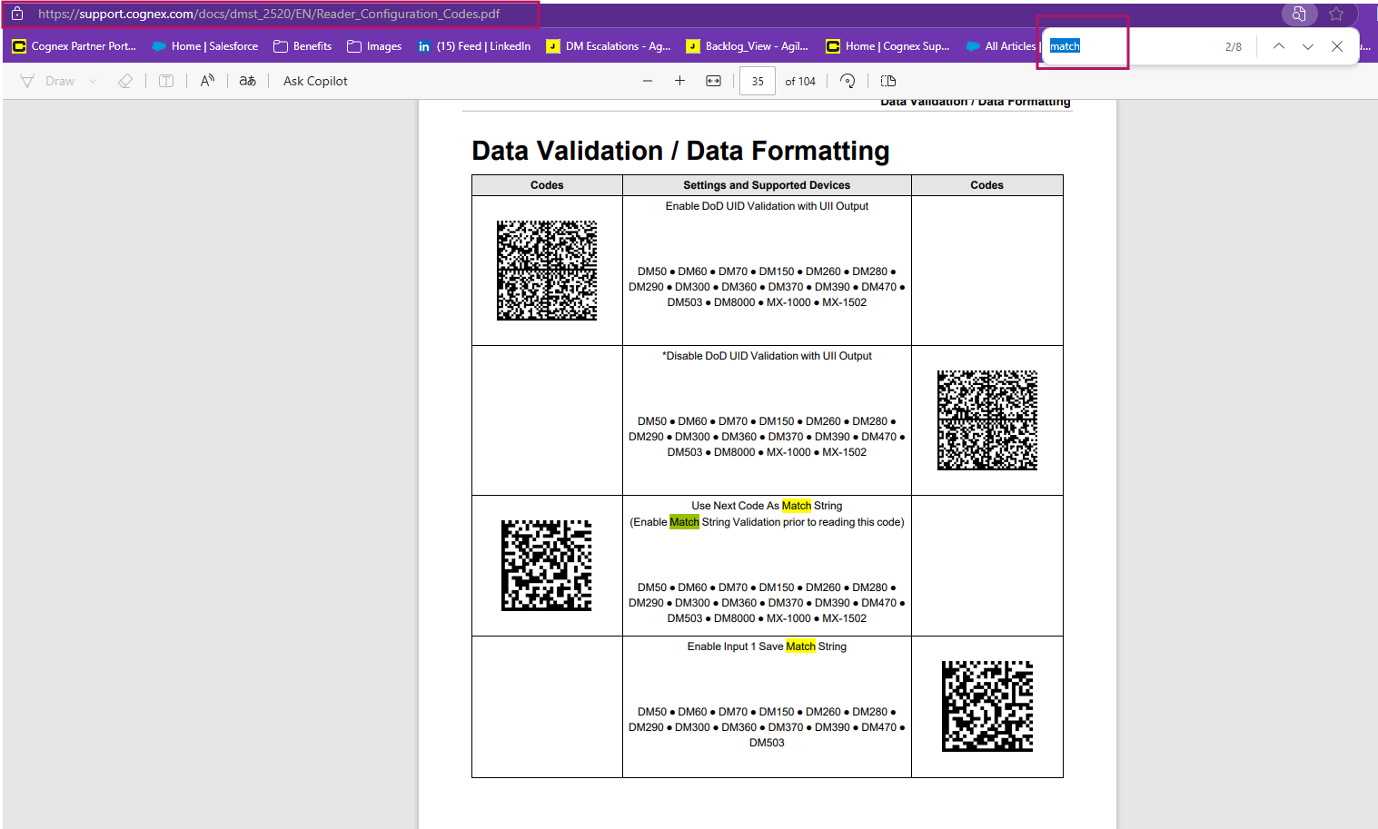Start Read aloud for the PDF

click(x=207, y=81)
